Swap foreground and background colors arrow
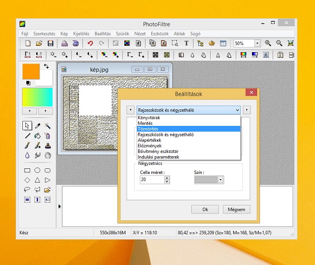315x265 pixels. pos(46,66)
